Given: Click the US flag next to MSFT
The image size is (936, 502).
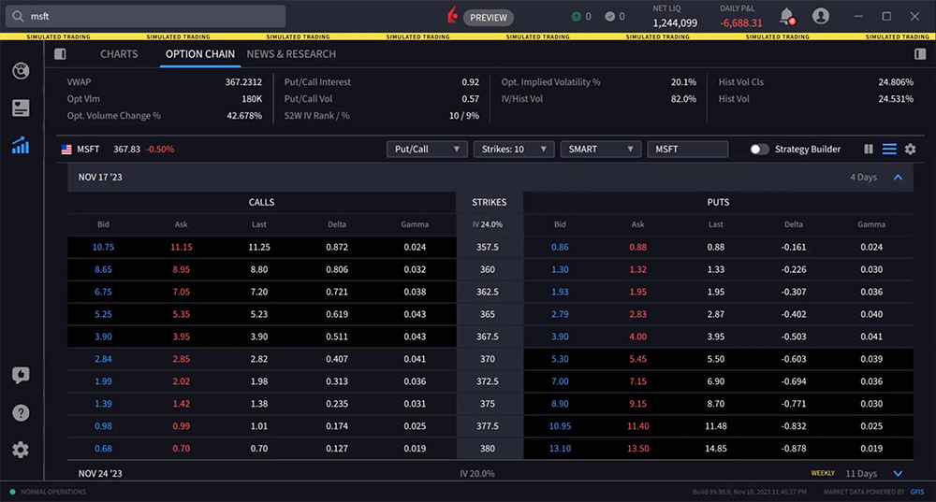Looking at the screenshot, I should pos(66,150).
